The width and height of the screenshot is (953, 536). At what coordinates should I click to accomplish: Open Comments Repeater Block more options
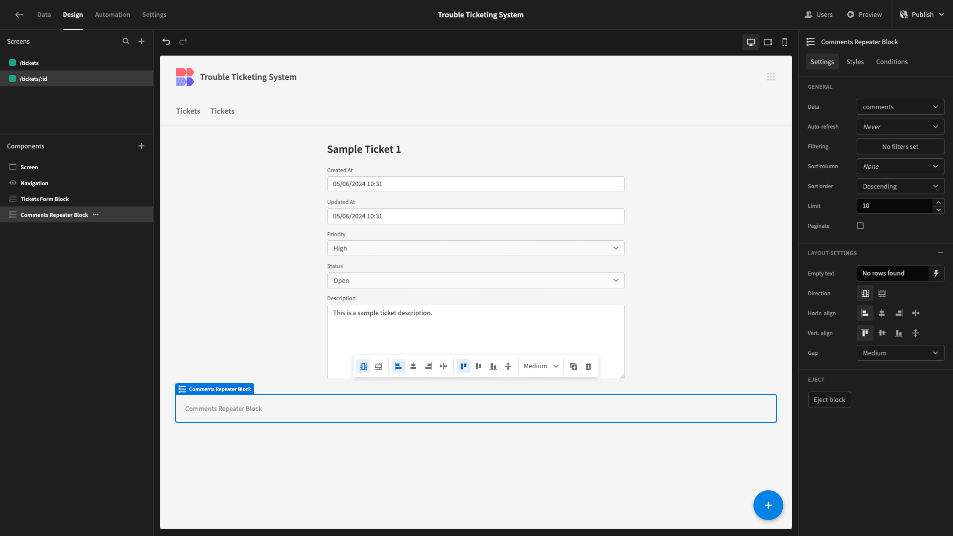pos(96,215)
